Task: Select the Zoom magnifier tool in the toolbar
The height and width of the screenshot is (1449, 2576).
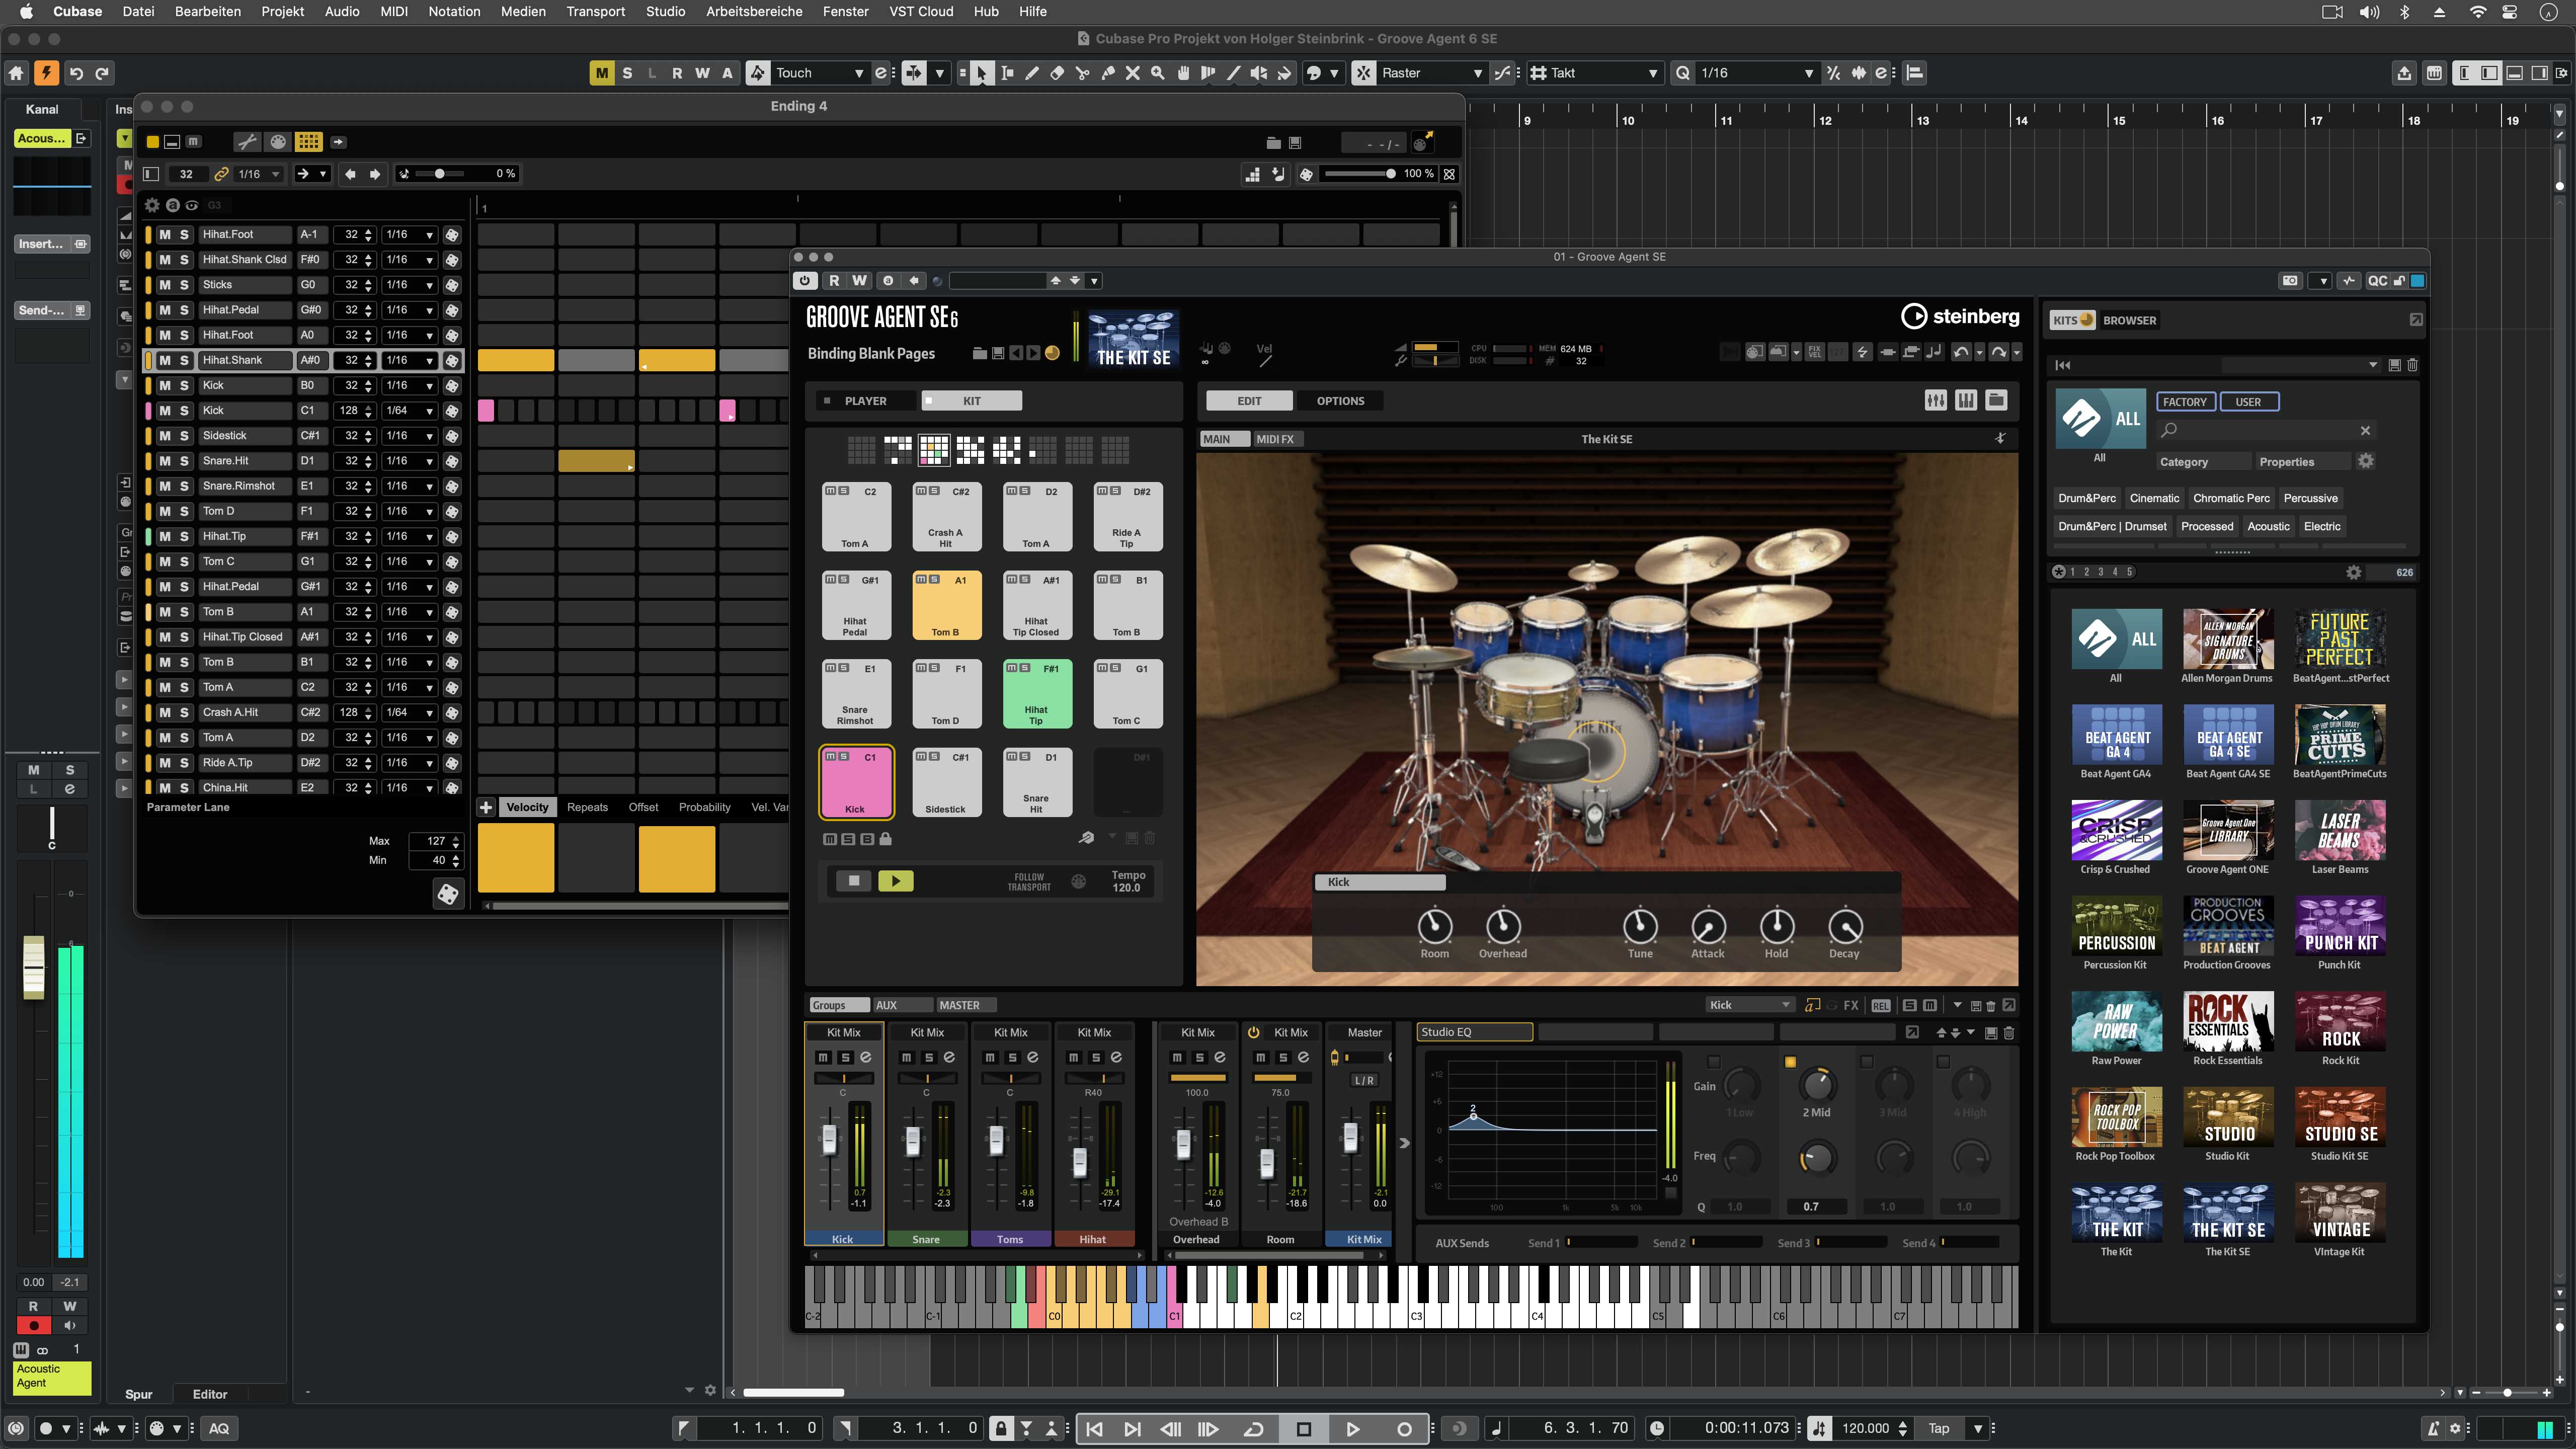Action: click(x=1157, y=72)
